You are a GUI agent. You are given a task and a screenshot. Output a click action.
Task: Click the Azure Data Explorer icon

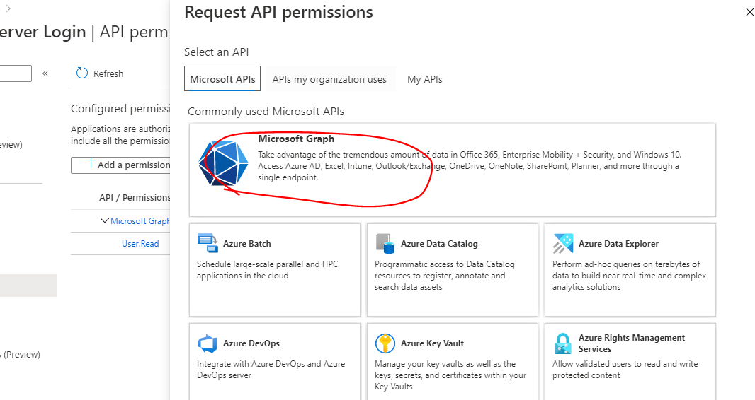point(563,243)
